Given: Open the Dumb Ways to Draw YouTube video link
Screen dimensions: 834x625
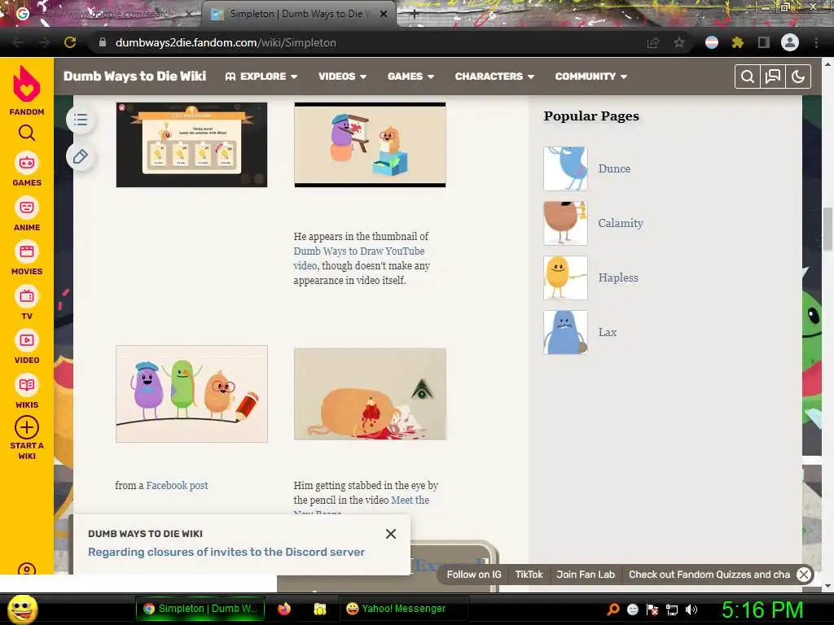Looking at the screenshot, I should click(359, 258).
